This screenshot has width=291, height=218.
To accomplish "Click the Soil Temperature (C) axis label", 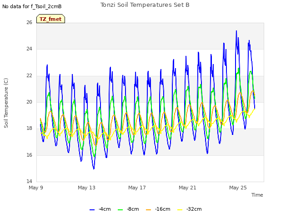I will pos(6,103).
